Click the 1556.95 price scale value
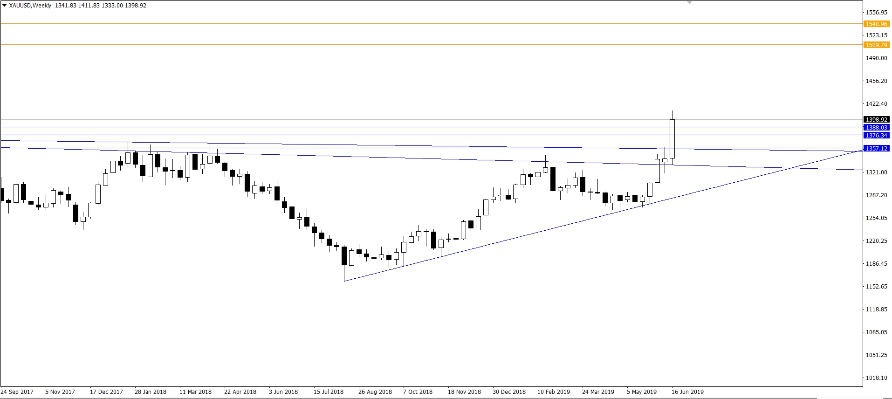 point(876,13)
